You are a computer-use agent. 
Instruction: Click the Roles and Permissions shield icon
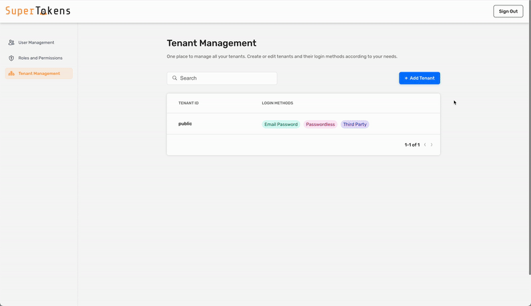(x=11, y=58)
